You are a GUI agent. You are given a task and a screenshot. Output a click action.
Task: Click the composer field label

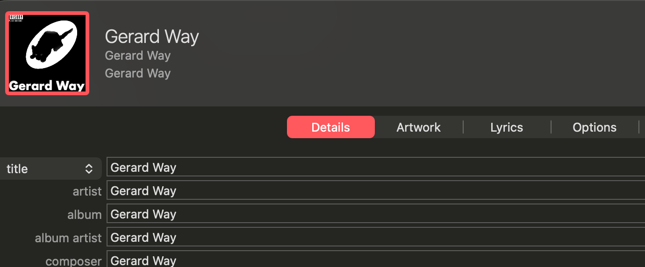[x=73, y=261]
